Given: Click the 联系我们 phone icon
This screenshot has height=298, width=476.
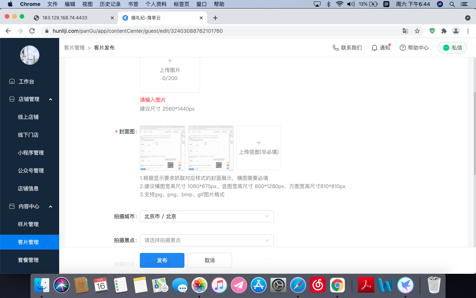Looking at the screenshot, I should [335, 48].
